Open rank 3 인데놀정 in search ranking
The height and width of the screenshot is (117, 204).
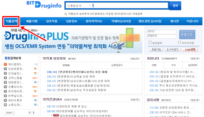click(16, 73)
